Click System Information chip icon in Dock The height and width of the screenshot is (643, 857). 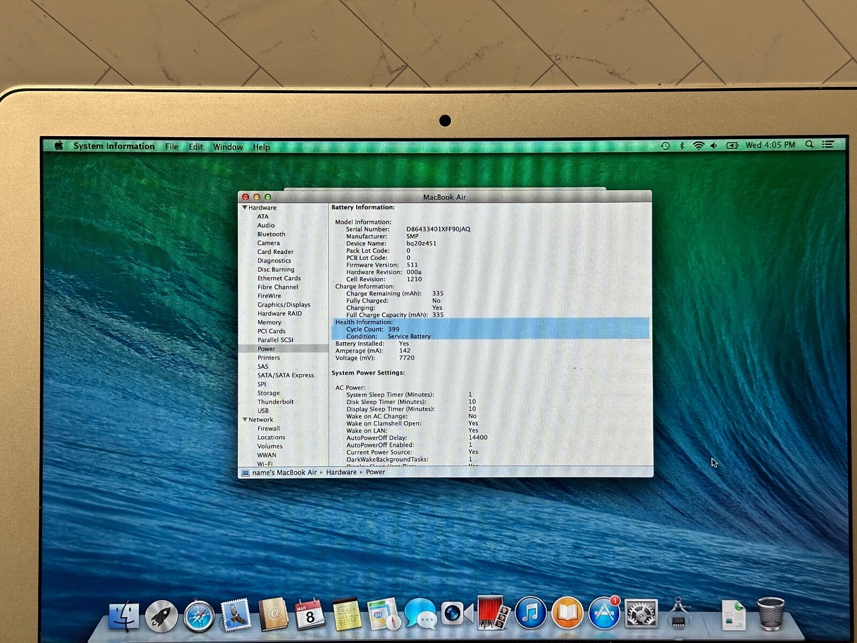(x=678, y=614)
